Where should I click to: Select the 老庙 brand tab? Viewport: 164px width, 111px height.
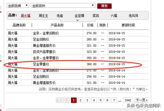(x=60, y=16)
